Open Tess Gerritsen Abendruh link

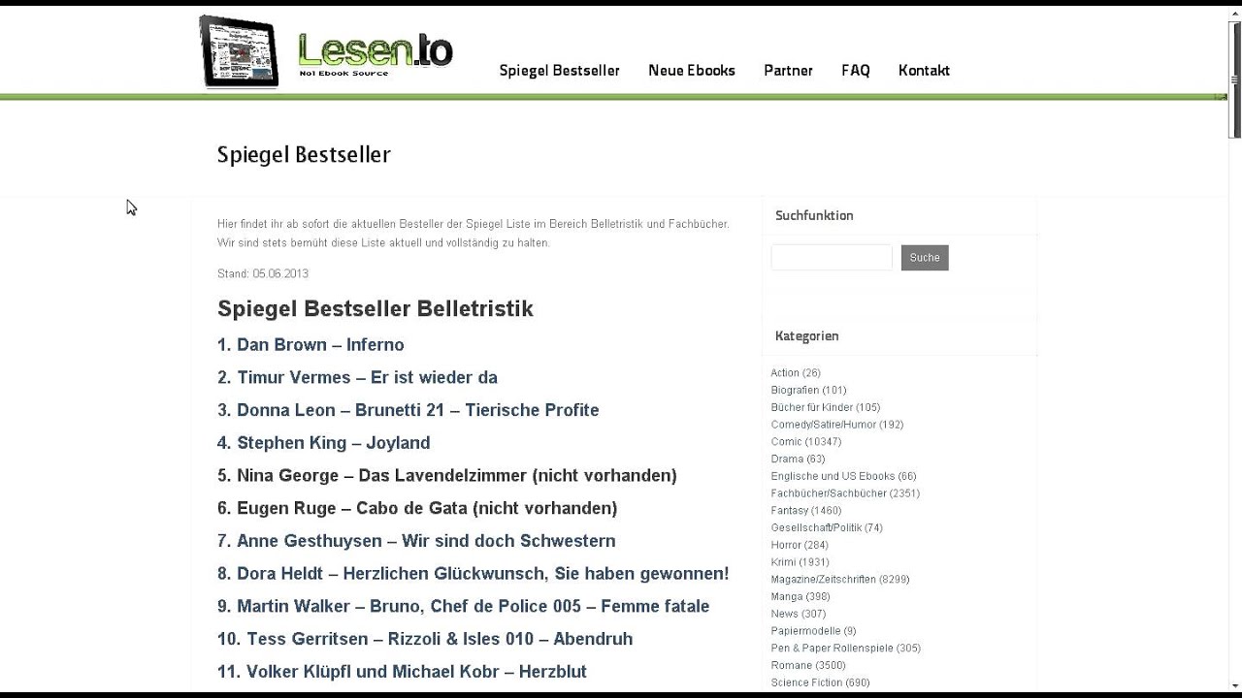pos(425,639)
